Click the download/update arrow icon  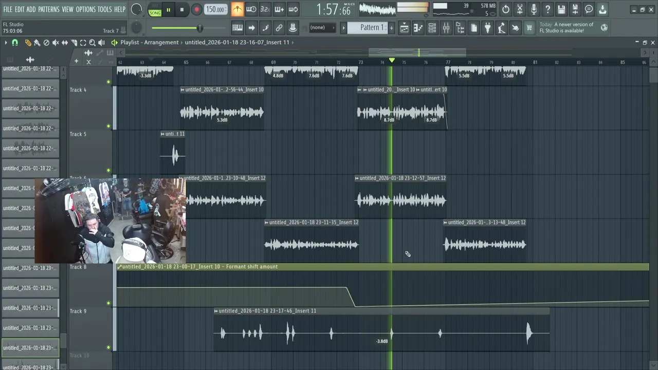click(602, 9)
